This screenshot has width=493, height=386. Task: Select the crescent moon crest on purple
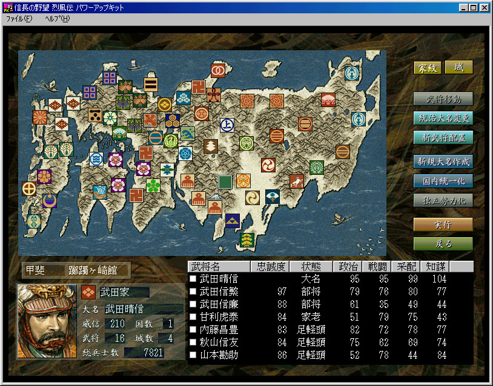click(49, 200)
